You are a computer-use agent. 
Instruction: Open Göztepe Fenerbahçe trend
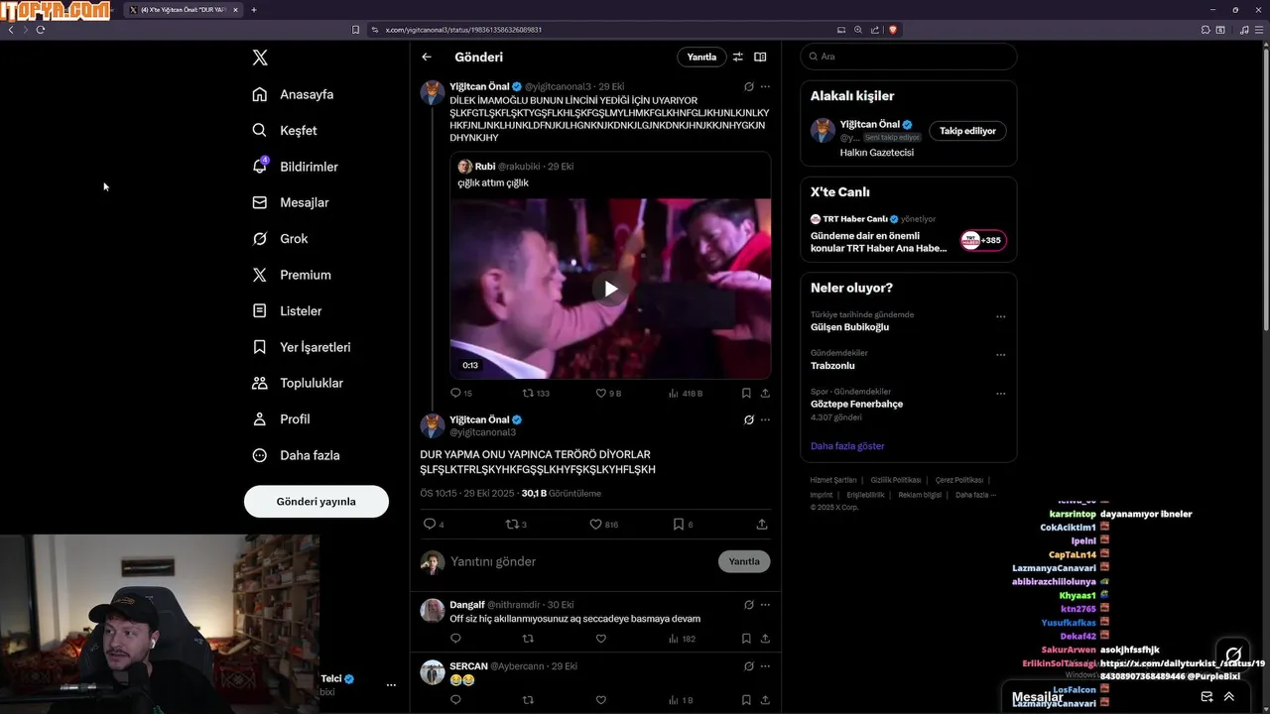tap(856, 404)
